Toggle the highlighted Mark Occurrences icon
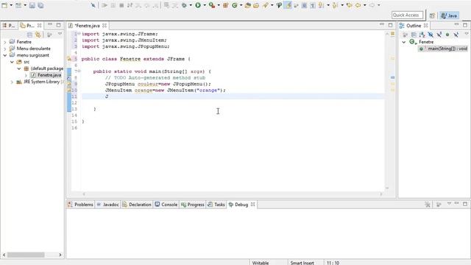The image size is (471, 265). tap(288, 5)
